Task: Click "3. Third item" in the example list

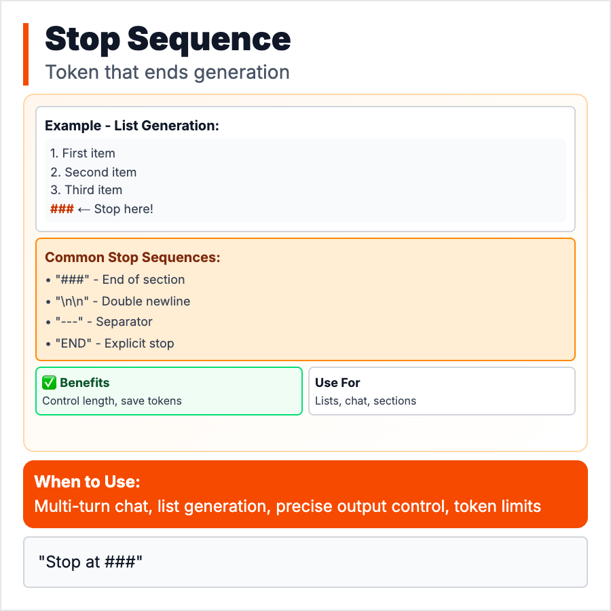Action: [86, 190]
